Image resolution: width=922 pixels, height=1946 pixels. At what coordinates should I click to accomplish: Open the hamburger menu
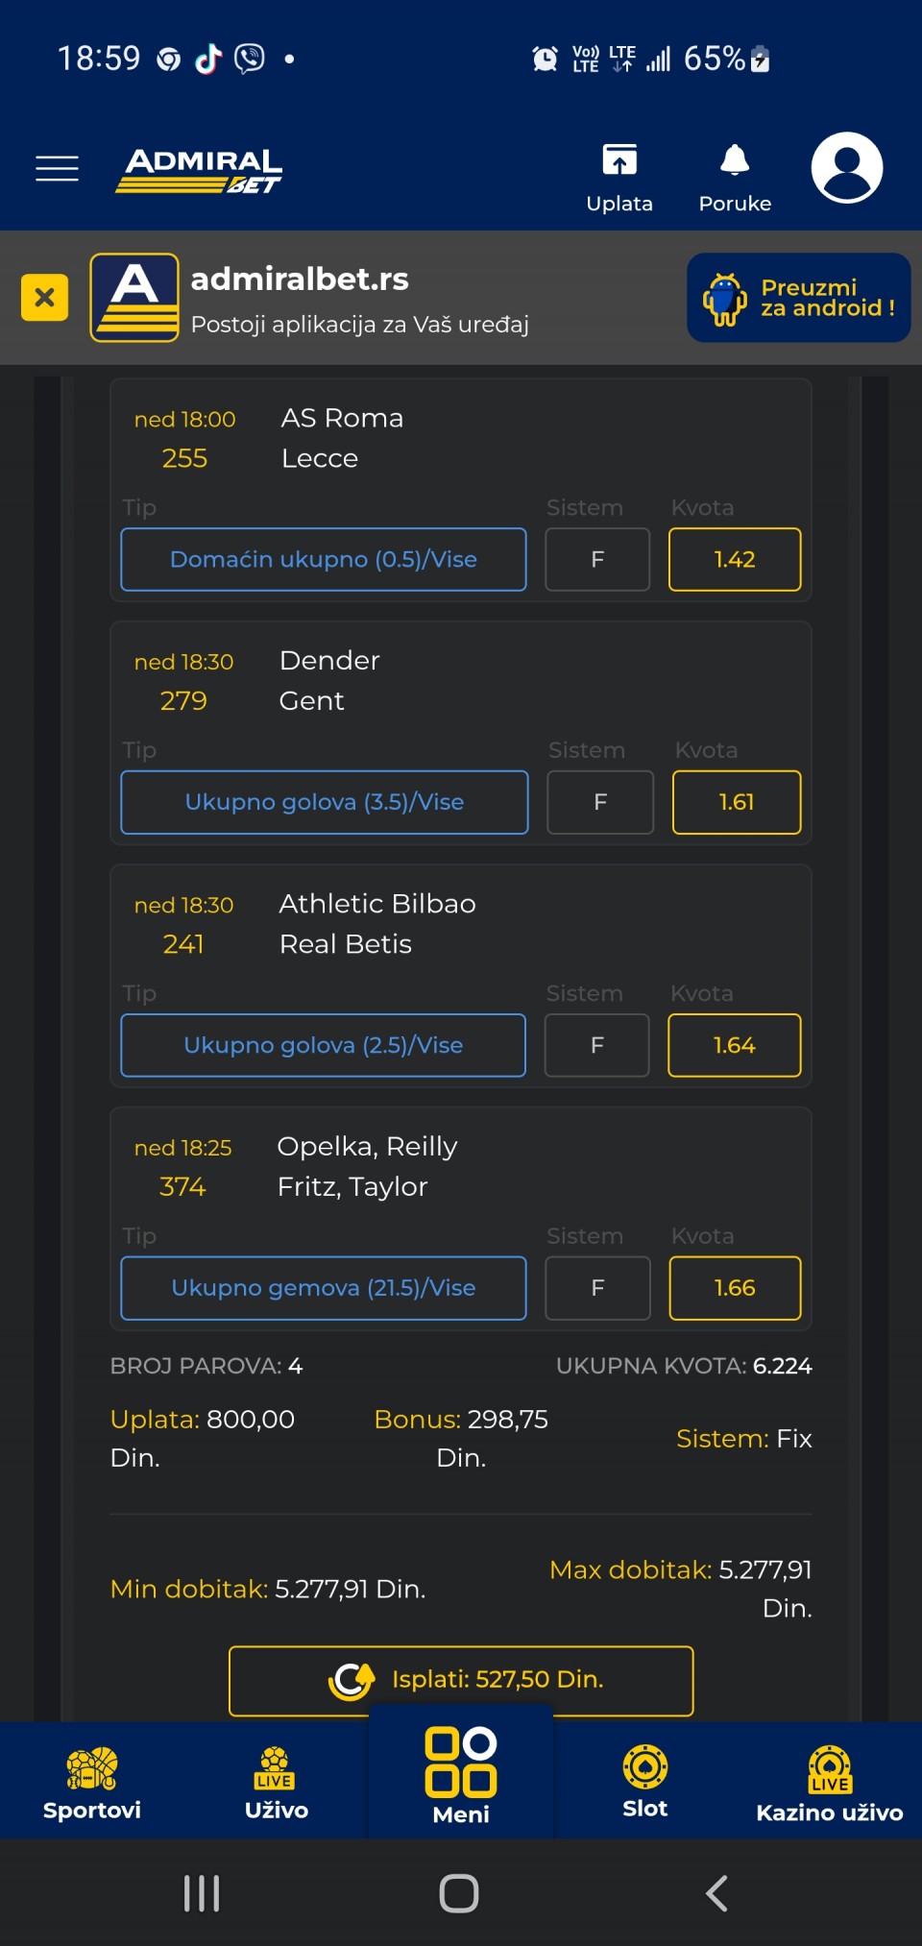pyautogui.click(x=57, y=168)
